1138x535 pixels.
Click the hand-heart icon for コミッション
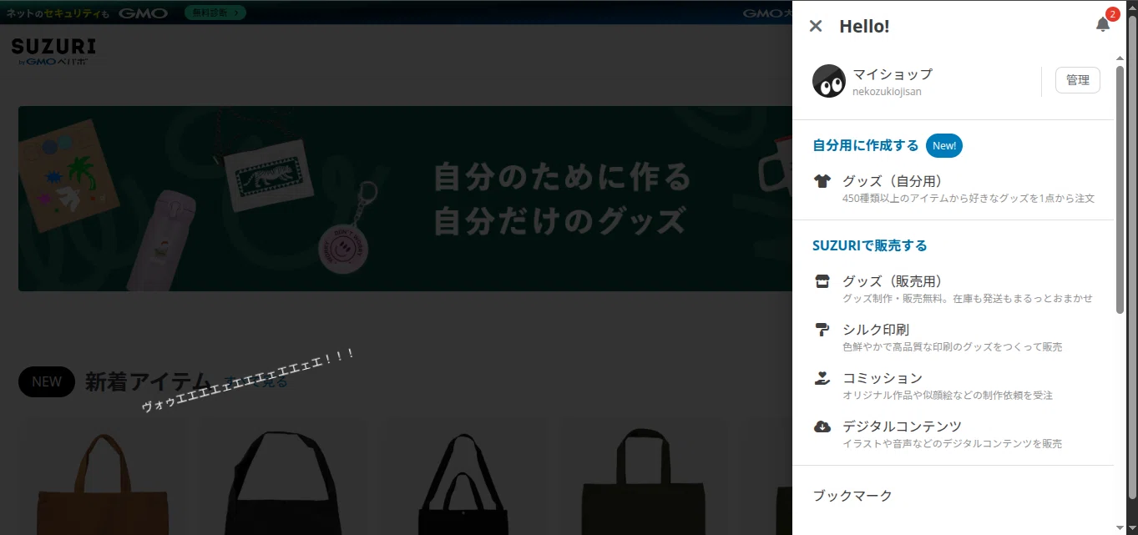pyautogui.click(x=822, y=378)
